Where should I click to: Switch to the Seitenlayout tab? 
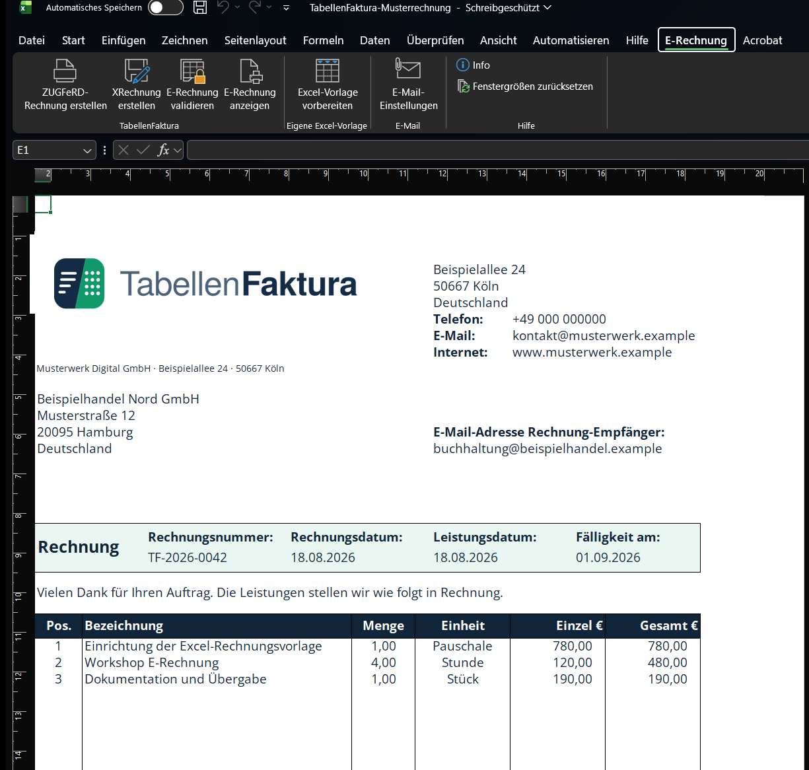[255, 40]
